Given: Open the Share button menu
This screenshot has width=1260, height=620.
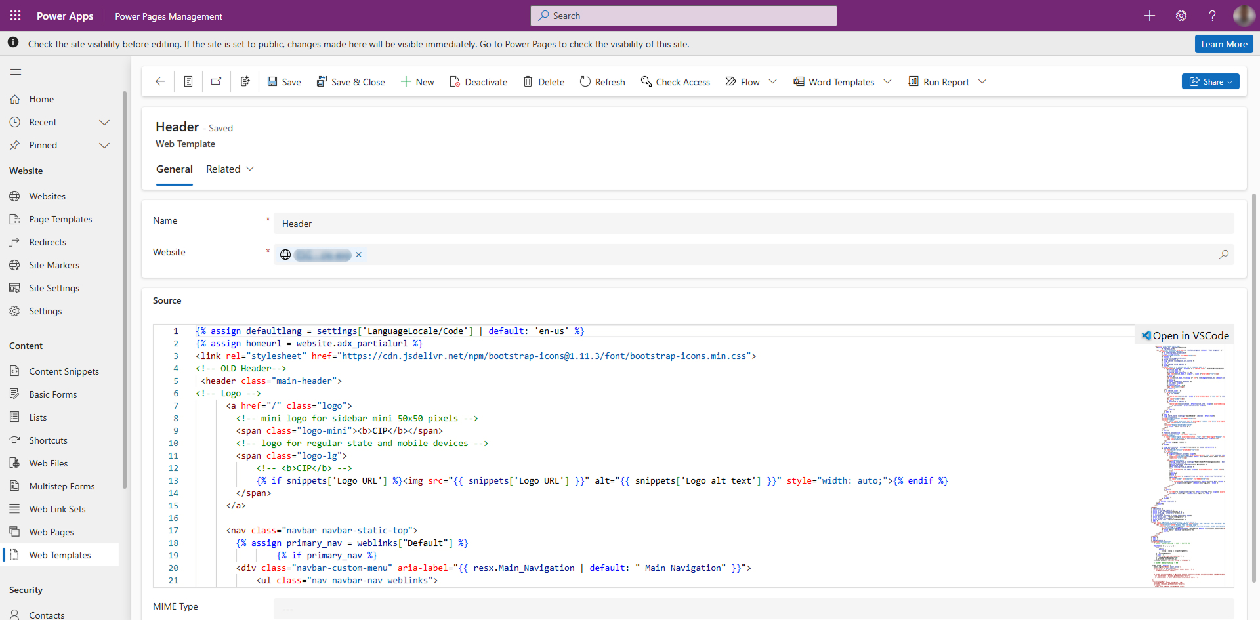Looking at the screenshot, I should point(1211,81).
